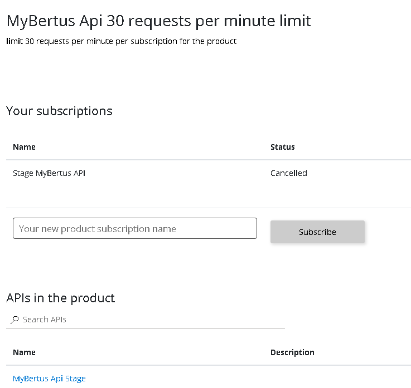Click the underline below the Search APIs field

coord(145,328)
